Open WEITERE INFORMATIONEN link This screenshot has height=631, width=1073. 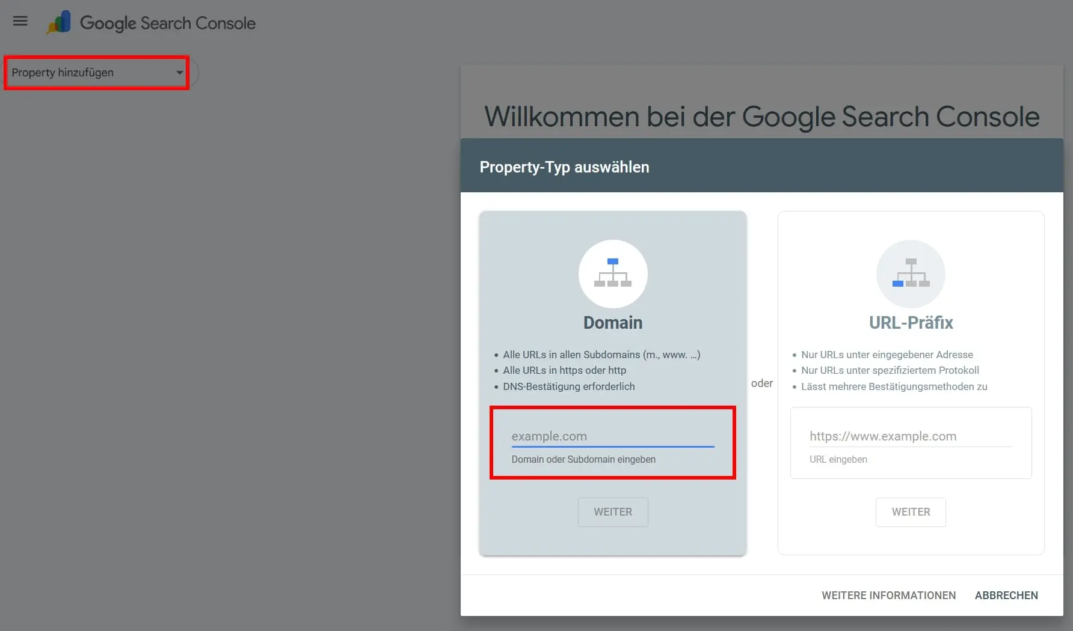pyautogui.click(x=888, y=596)
